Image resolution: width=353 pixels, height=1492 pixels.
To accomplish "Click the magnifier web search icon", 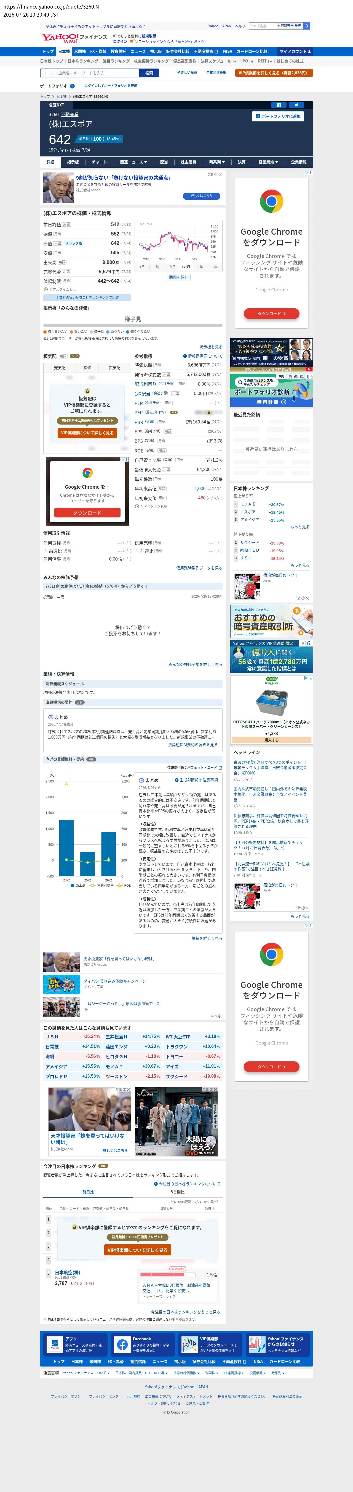I will (307, 26).
